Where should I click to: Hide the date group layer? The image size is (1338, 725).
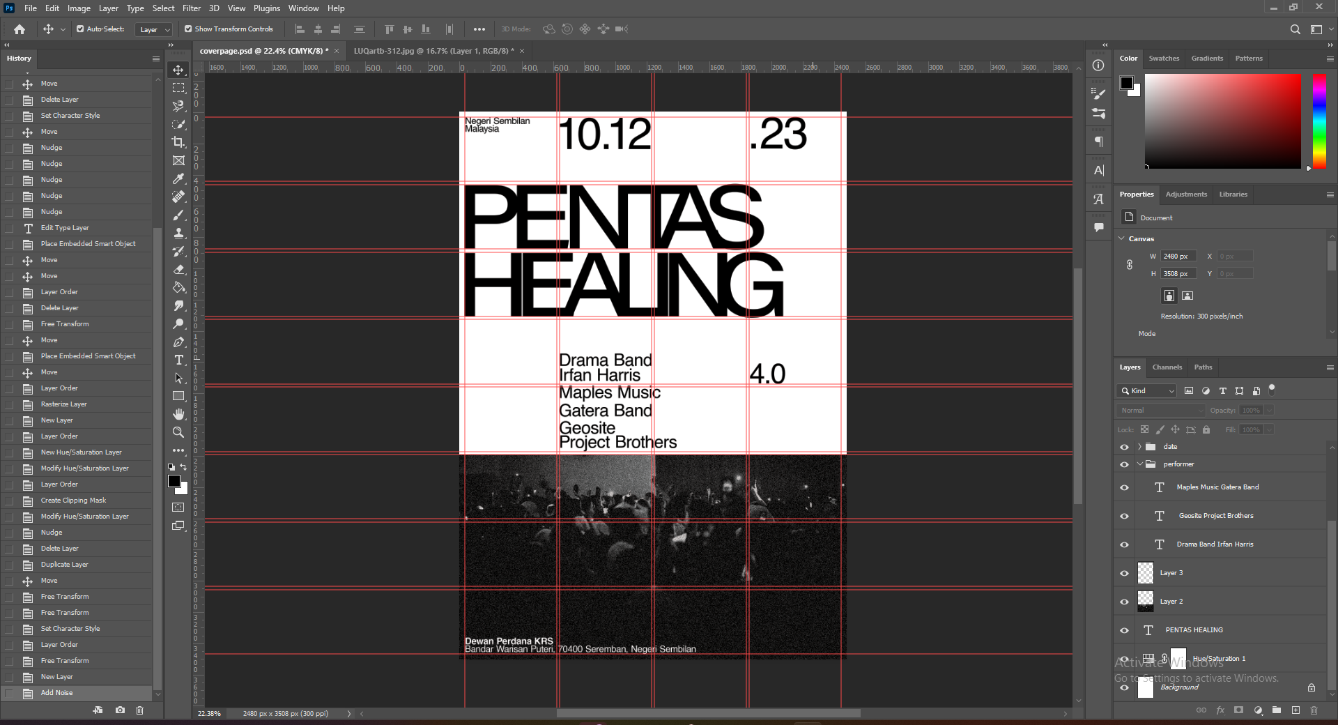(1124, 447)
